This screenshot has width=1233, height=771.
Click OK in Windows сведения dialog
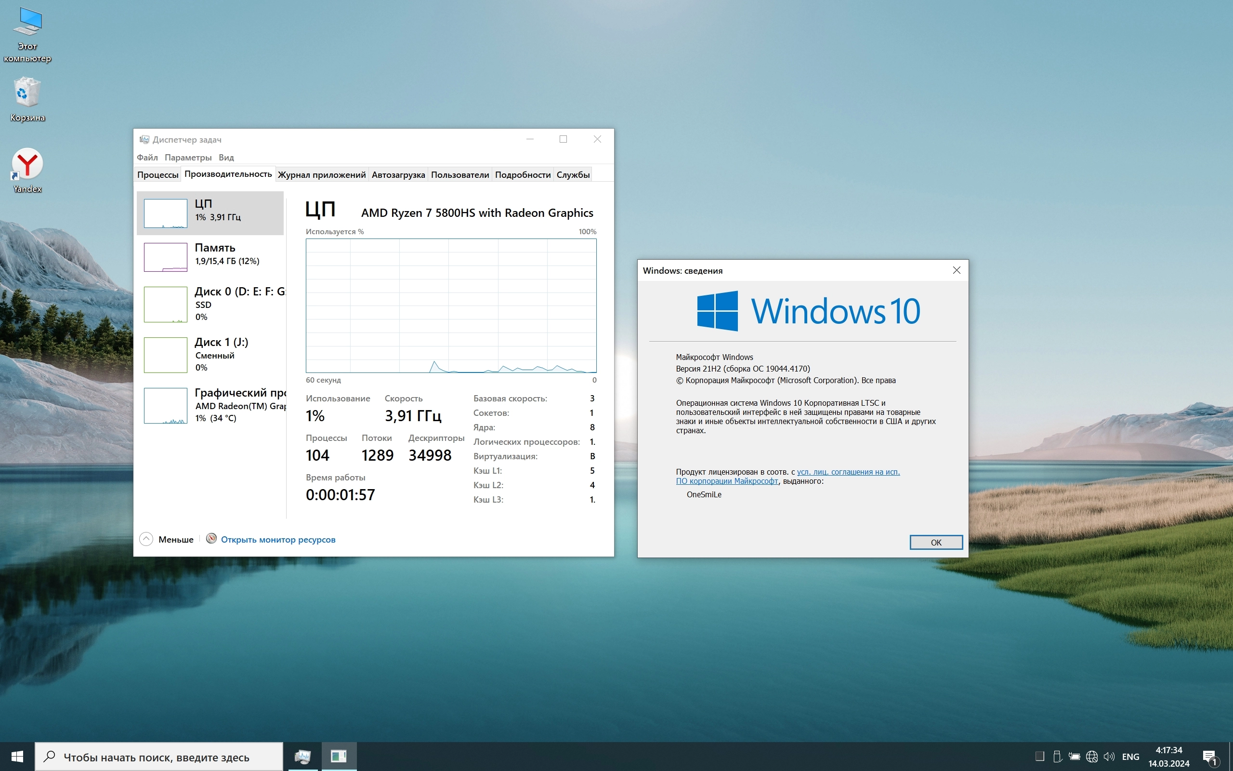935,542
